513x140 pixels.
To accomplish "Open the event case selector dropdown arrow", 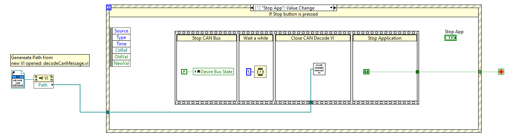I will point(331,8).
